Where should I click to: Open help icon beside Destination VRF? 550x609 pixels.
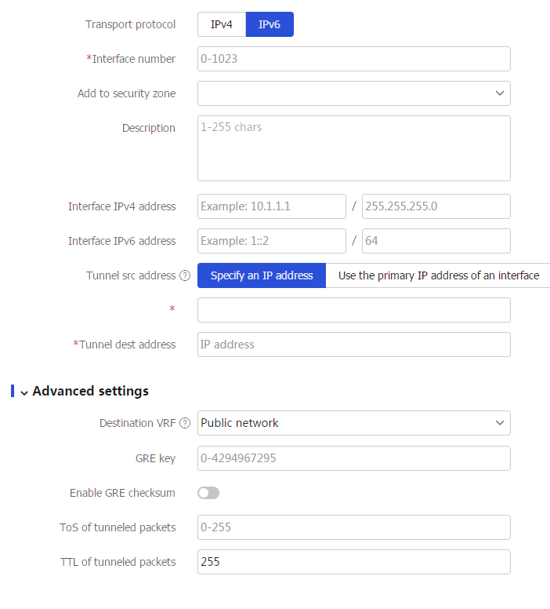(x=185, y=423)
